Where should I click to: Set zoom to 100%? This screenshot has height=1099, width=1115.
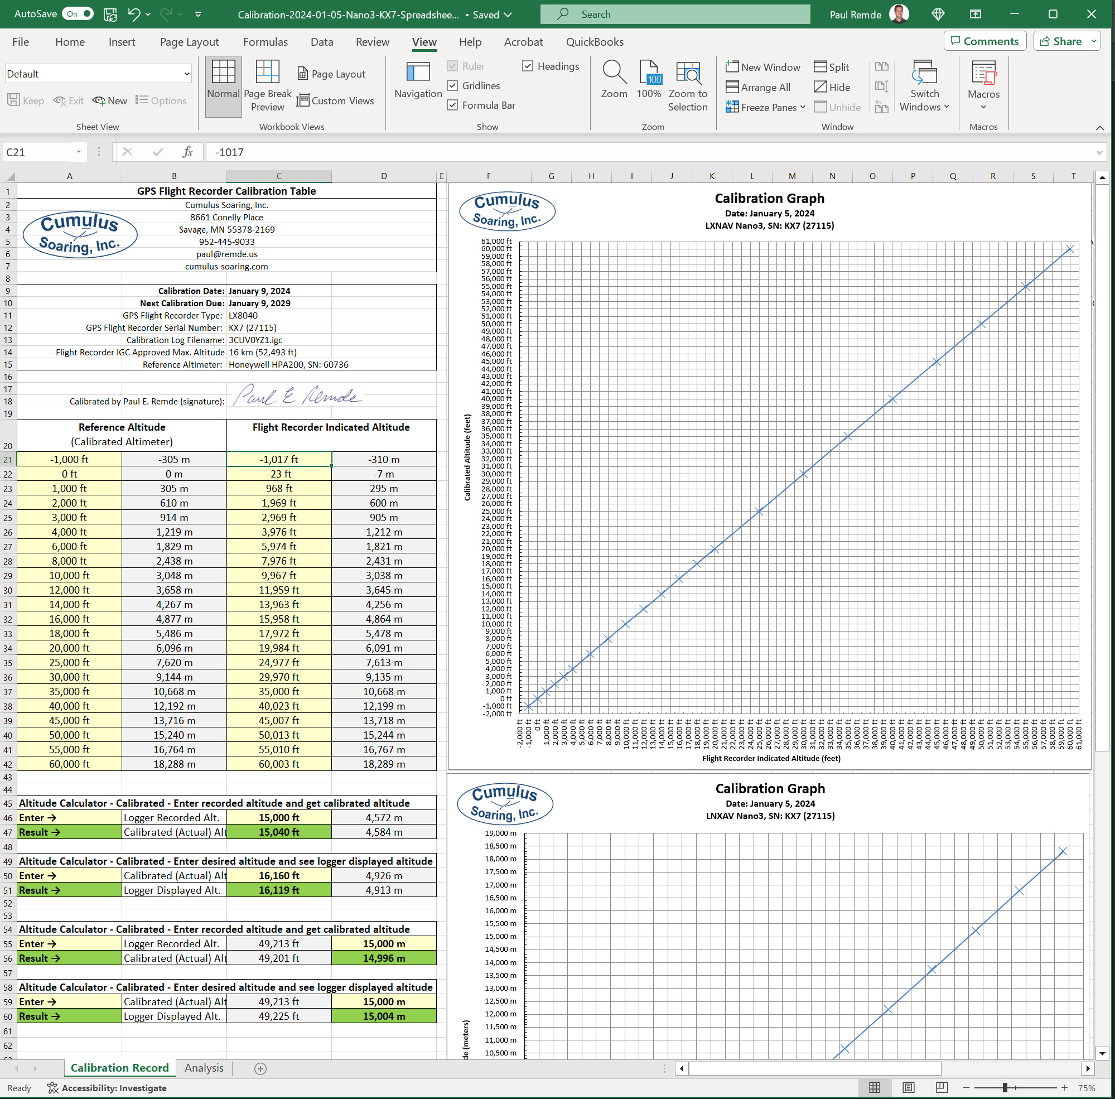click(649, 80)
